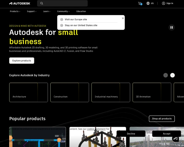The width and height of the screenshot is (184, 147).
Task: Go to previous industry cards
Action: [166, 75]
